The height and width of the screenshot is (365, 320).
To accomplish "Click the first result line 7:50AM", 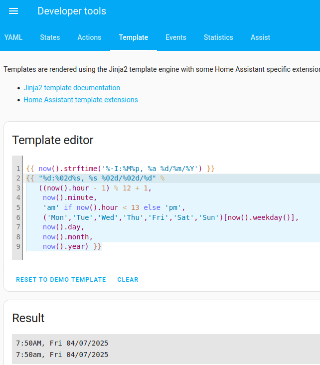I will pos(62,343).
